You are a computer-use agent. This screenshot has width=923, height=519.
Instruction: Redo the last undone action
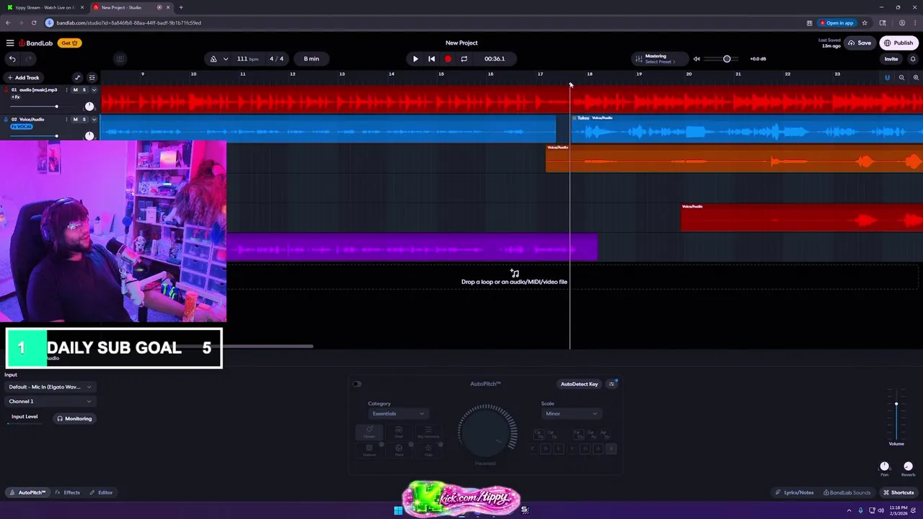click(x=29, y=58)
